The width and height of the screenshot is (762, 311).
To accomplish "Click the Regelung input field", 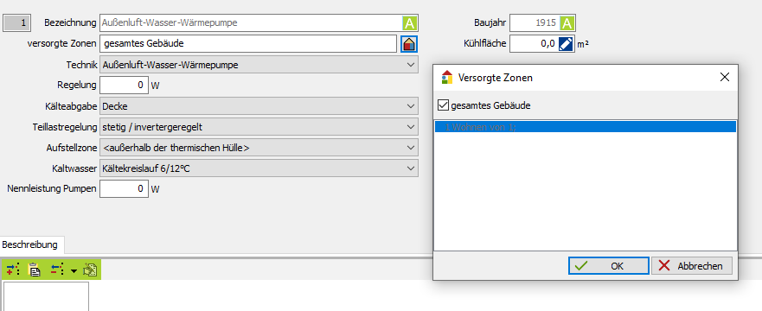I will [x=124, y=86].
